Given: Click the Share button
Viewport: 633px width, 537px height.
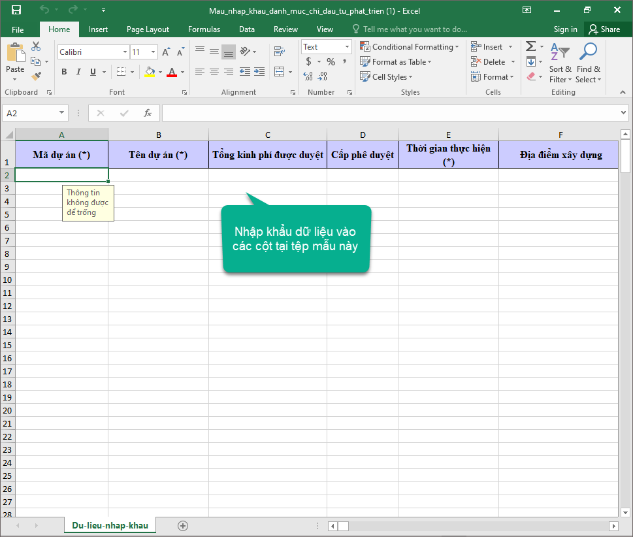Looking at the screenshot, I should coord(604,29).
